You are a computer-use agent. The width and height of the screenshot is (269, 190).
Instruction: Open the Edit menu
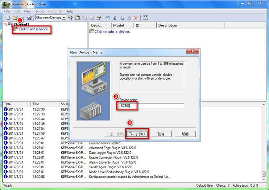click(x=17, y=11)
